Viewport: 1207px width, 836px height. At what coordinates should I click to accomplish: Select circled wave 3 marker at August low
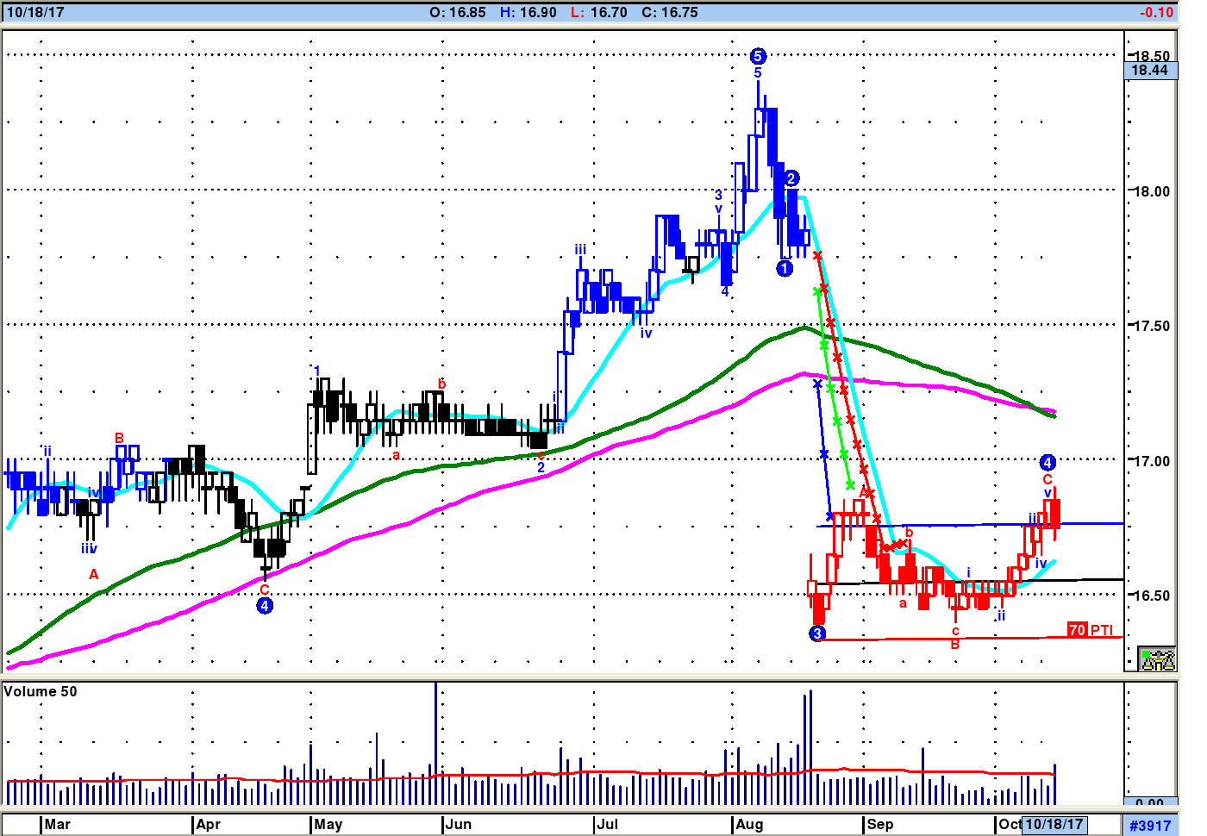[817, 633]
